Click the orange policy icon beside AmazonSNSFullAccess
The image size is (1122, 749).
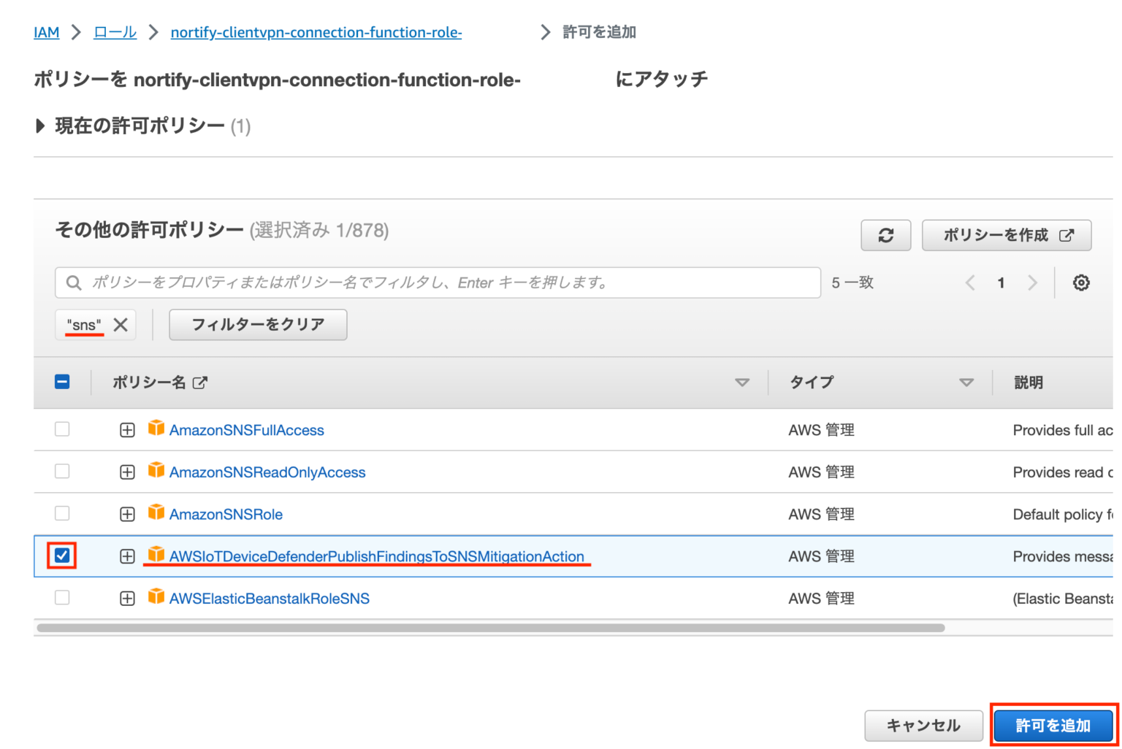click(156, 429)
